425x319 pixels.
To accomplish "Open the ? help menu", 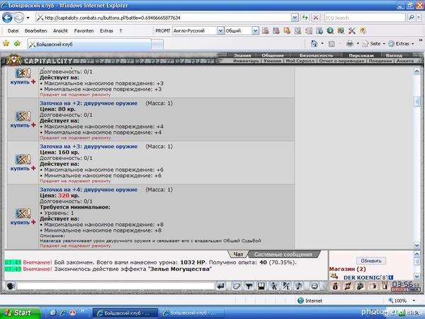I will (120, 31).
